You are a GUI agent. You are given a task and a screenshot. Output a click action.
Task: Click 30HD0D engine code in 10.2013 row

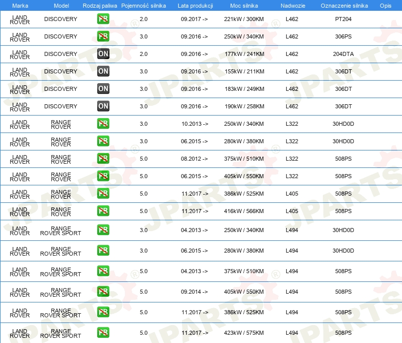(343, 123)
